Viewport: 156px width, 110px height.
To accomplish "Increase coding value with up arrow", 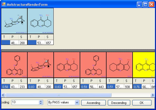I will 41,101.
